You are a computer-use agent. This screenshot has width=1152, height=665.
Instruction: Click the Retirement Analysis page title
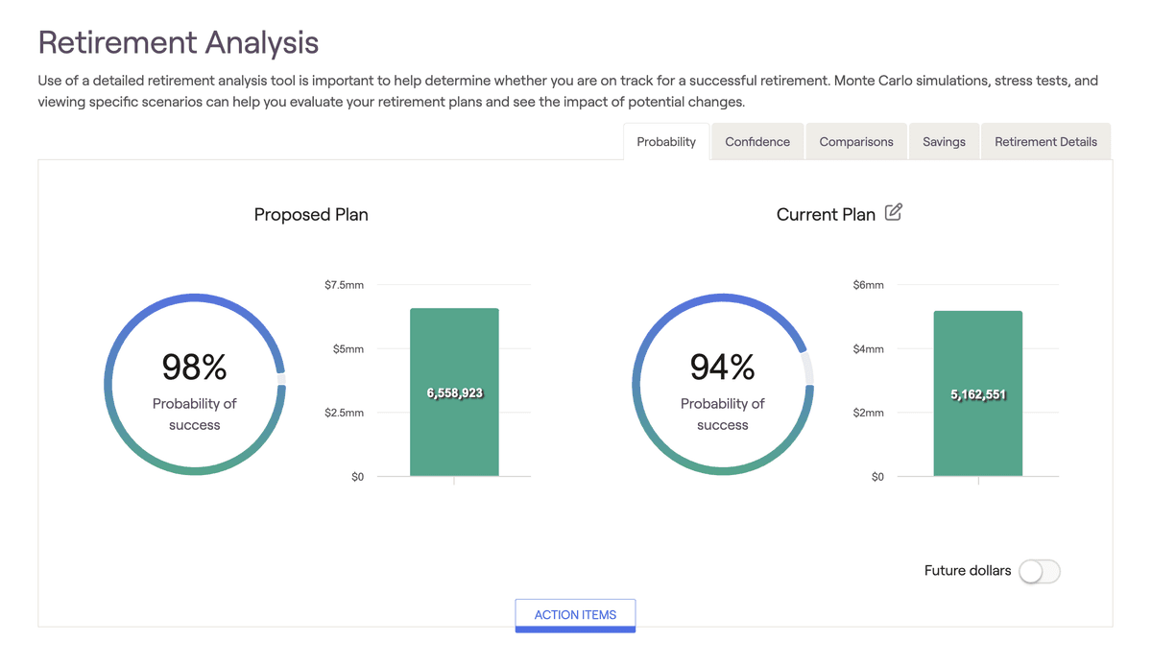[x=178, y=42]
